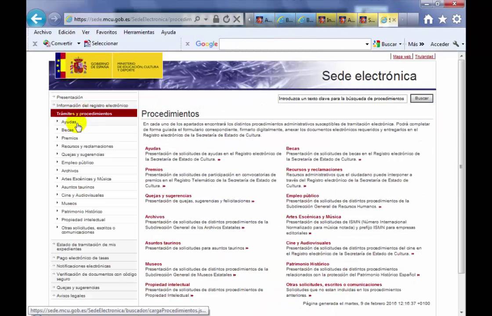Close the Convertir toolbar with X
The width and height of the screenshot is (492, 316).
[x=35, y=44]
